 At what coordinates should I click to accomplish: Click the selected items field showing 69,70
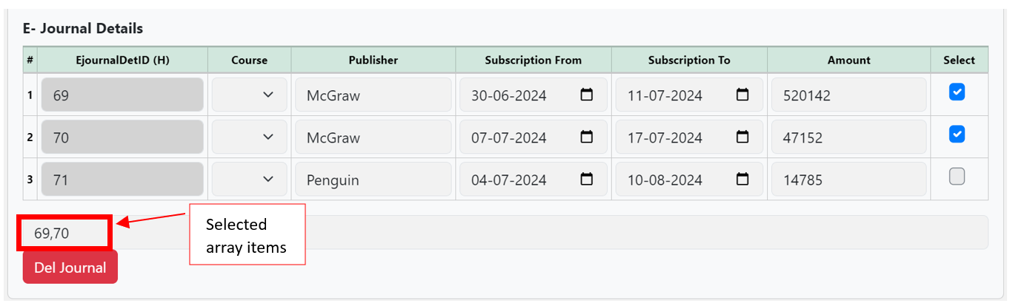pyautogui.click(x=505, y=233)
